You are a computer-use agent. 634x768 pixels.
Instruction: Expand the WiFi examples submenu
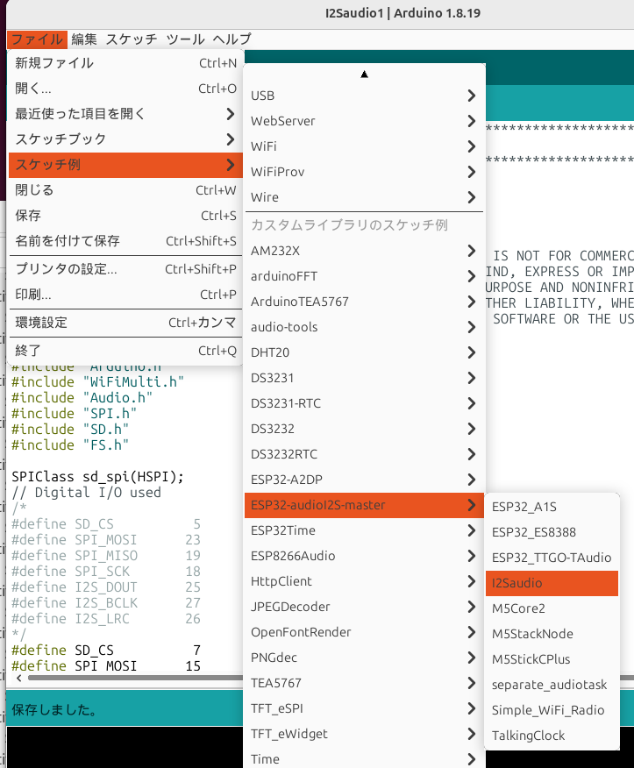[364, 146]
